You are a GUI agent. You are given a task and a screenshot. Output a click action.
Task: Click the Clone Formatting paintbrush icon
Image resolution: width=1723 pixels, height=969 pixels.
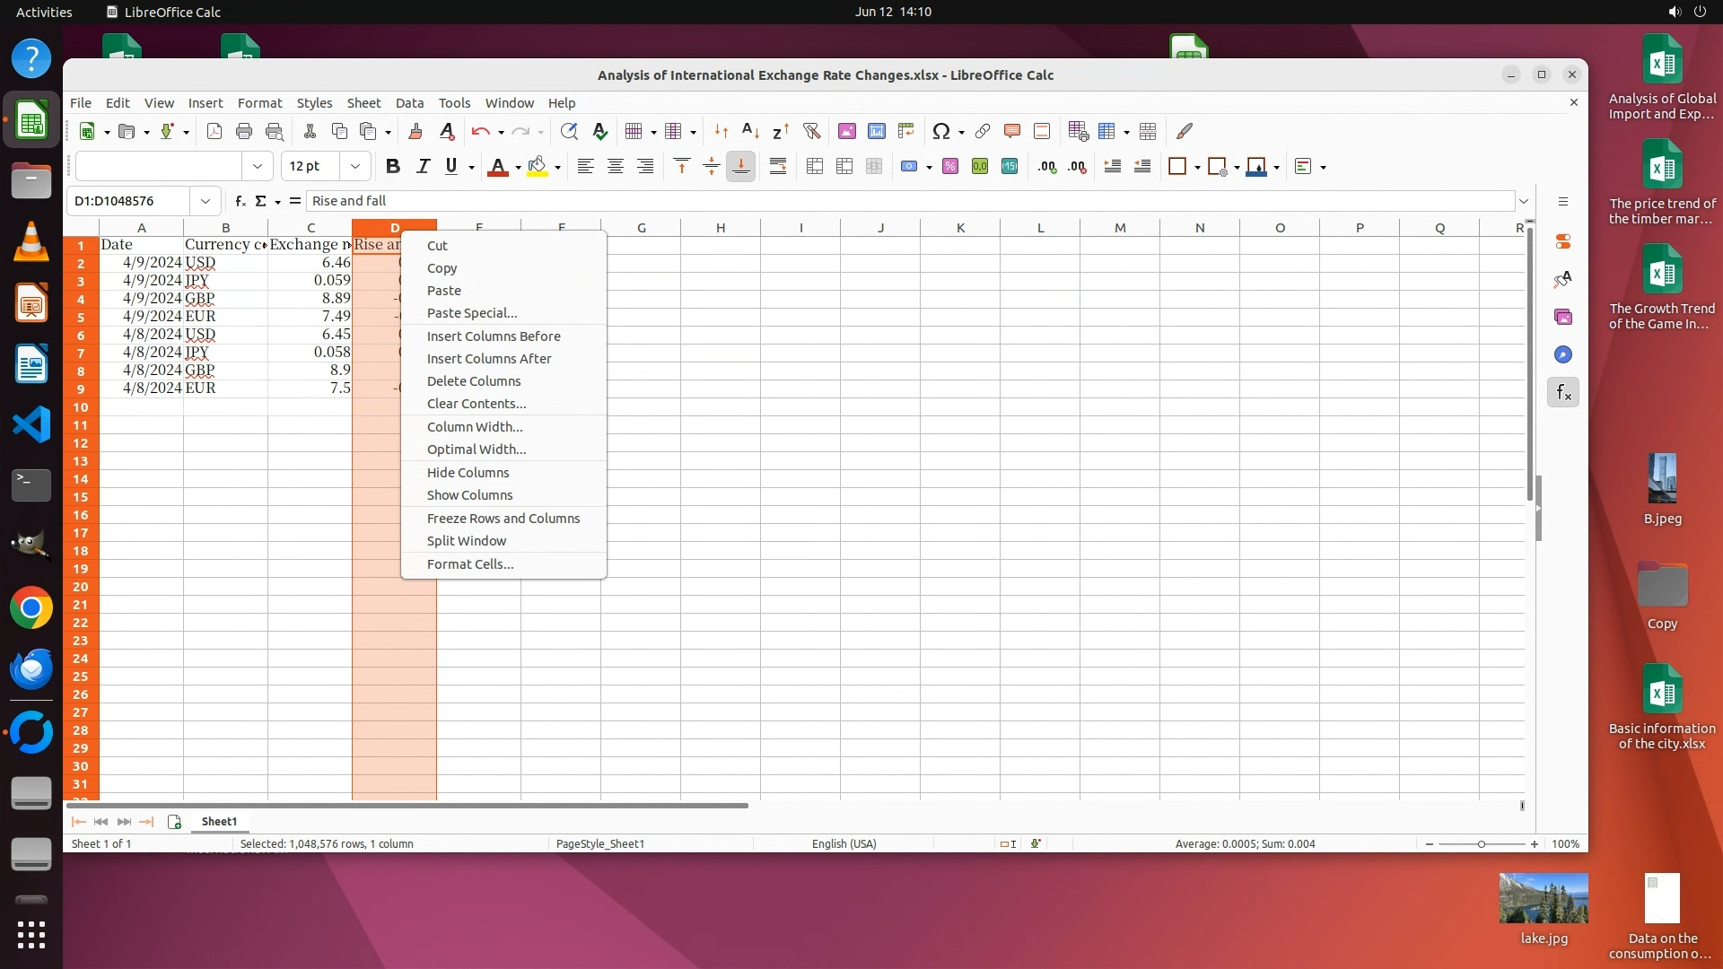point(415,131)
